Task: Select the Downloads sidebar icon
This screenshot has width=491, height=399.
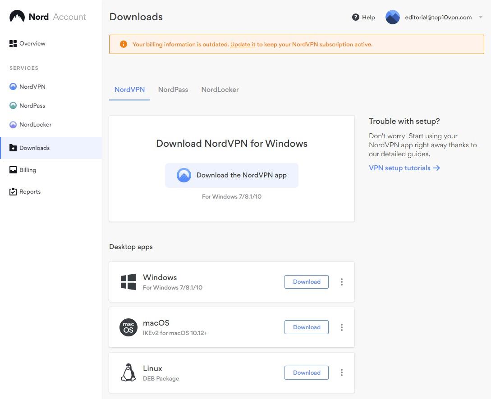Action: [13, 148]
